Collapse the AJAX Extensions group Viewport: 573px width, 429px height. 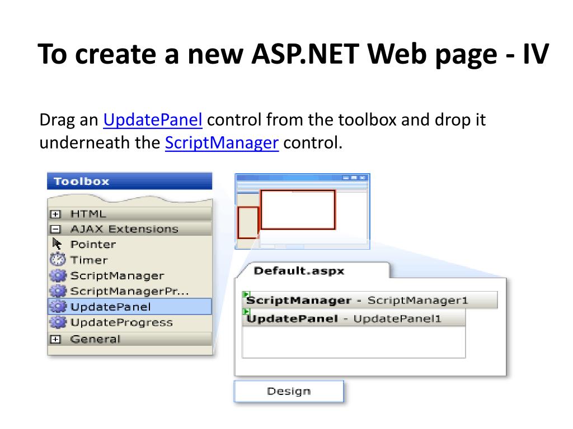pyautogui.click(x=55, y=229)
